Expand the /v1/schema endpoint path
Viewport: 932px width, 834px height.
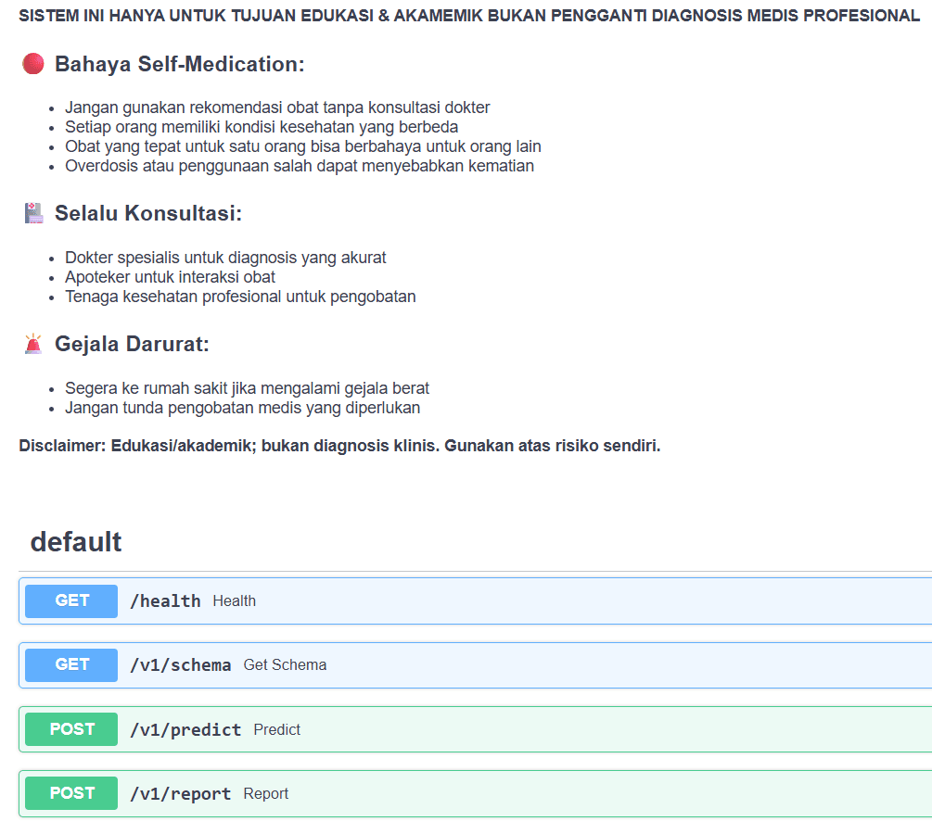coord(180,664)
